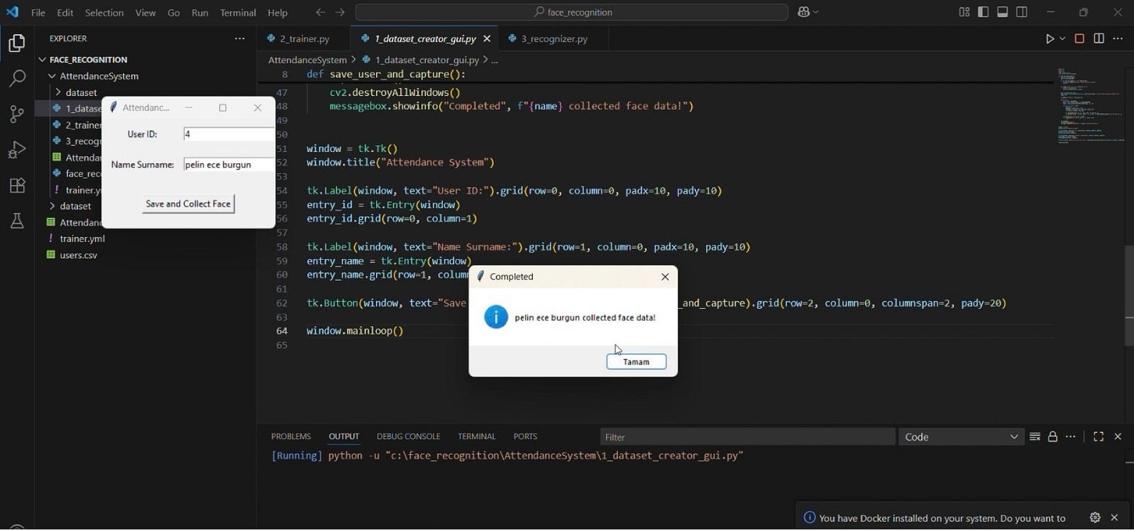Open the Terminal menu

pos(238,13)
